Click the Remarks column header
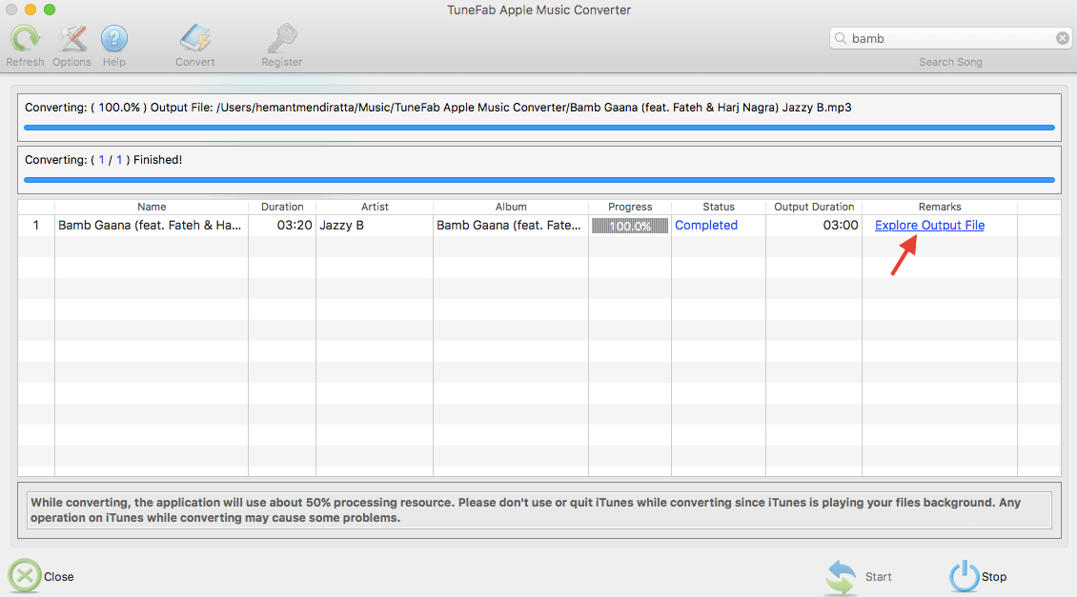 coord(940,207)
